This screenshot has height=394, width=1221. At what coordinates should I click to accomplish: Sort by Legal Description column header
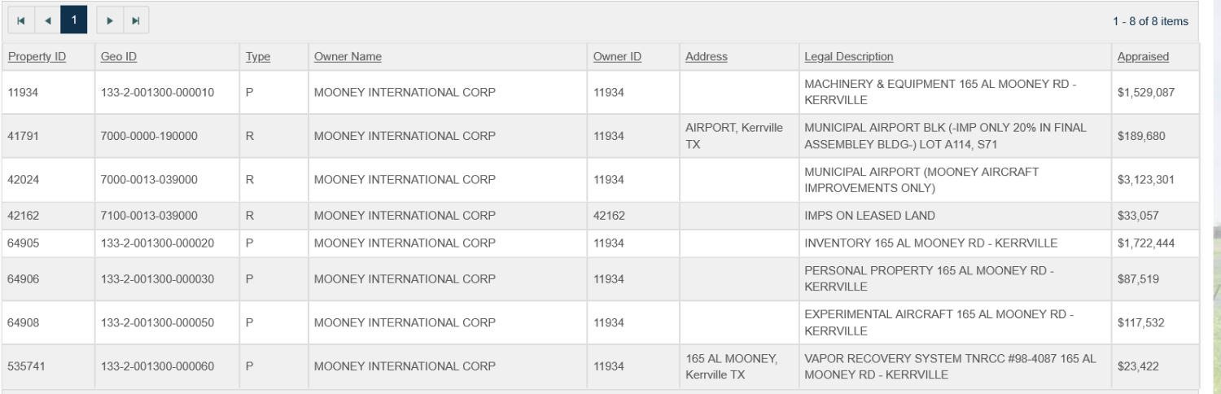(848, 56)
